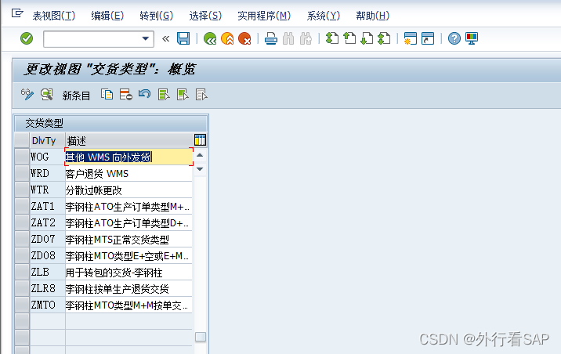Exit using the orange up-arrow icon

pos(227,38)
